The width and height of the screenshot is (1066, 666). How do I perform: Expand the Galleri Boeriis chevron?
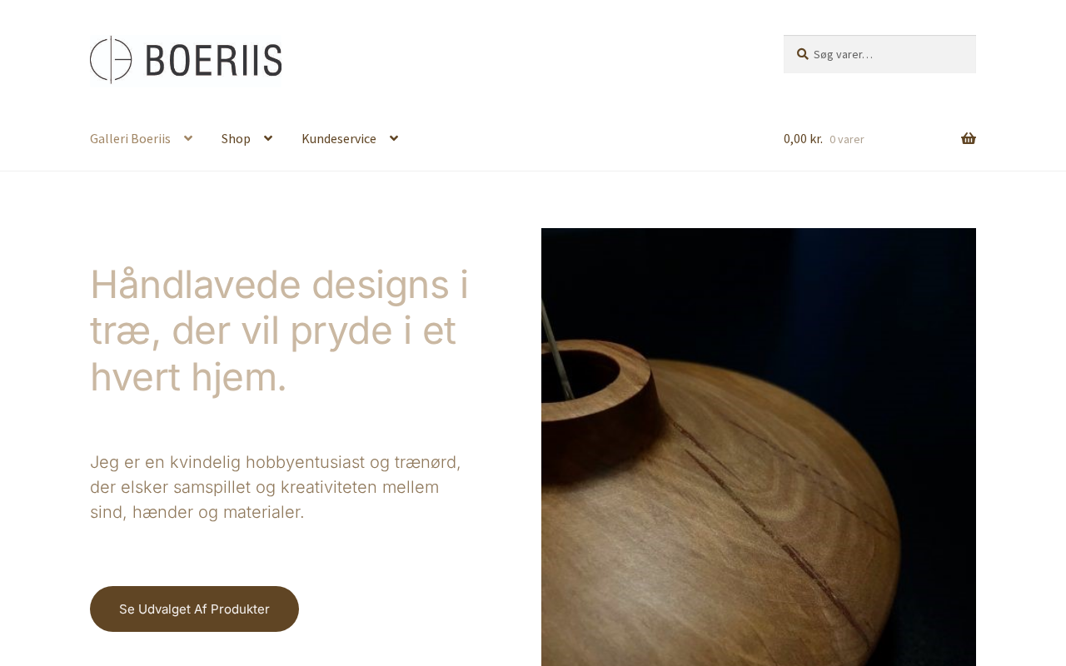(188, 139)
